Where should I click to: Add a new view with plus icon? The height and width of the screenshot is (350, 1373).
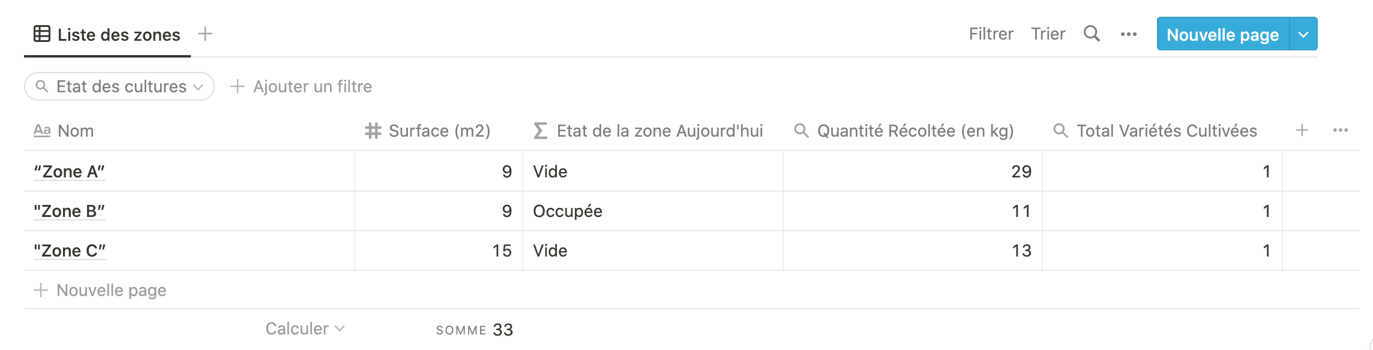[205, 34]
